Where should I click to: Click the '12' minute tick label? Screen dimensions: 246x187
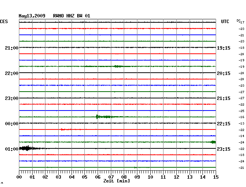[x=176, y=177]
